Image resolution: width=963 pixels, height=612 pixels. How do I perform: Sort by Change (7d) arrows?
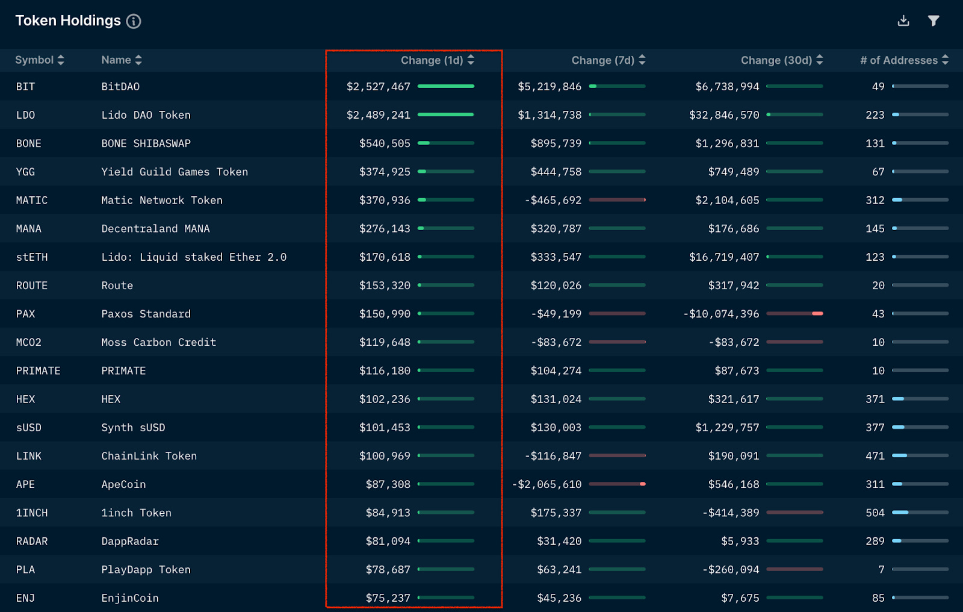click(x=642, y=60)
